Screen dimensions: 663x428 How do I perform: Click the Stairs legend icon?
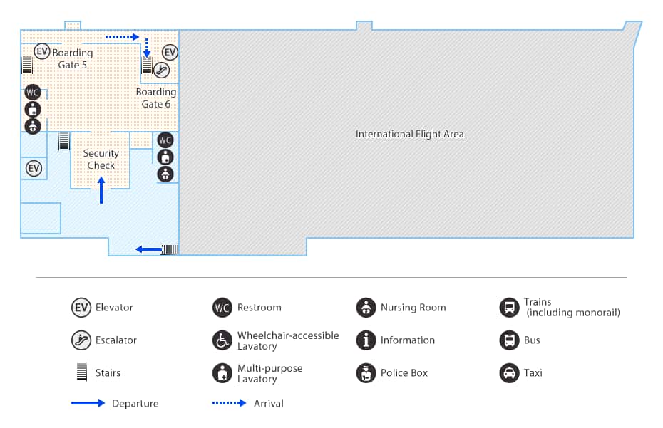click(81, 372)
